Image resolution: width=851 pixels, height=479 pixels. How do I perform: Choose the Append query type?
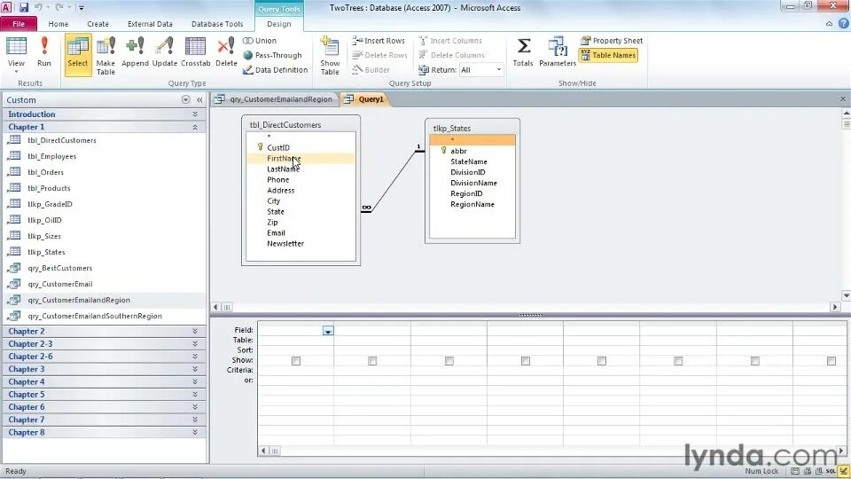coord(135,52)
